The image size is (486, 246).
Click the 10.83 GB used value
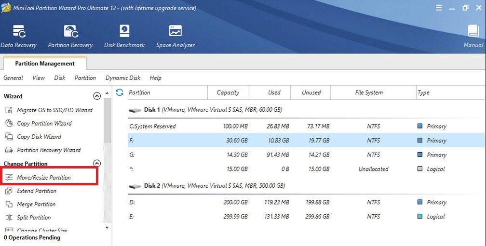279,140
